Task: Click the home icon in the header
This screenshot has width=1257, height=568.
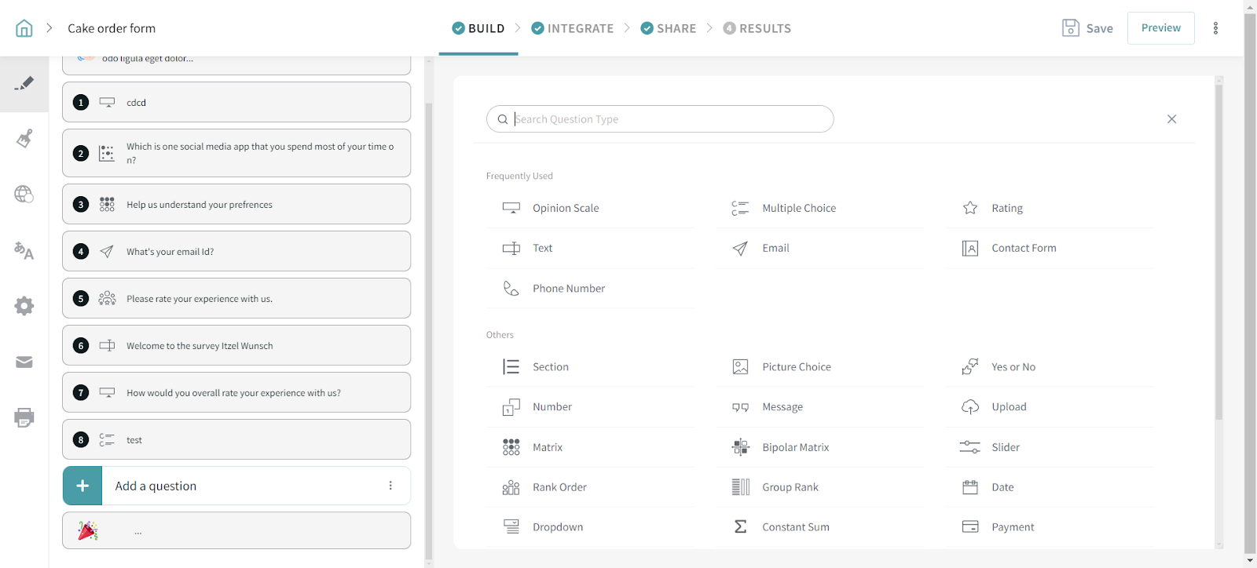Action: point(24,28)
